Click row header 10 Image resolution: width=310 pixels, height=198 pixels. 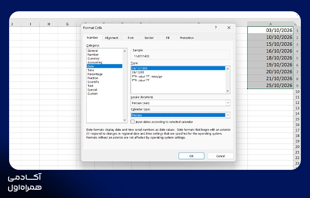pyautogui.click(x=297, y=92)
